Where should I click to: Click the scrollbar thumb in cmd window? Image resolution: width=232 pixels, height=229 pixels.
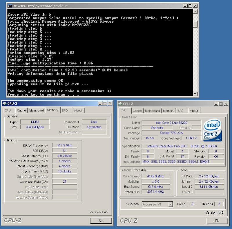pyautogui.click(x=195, y=24)
